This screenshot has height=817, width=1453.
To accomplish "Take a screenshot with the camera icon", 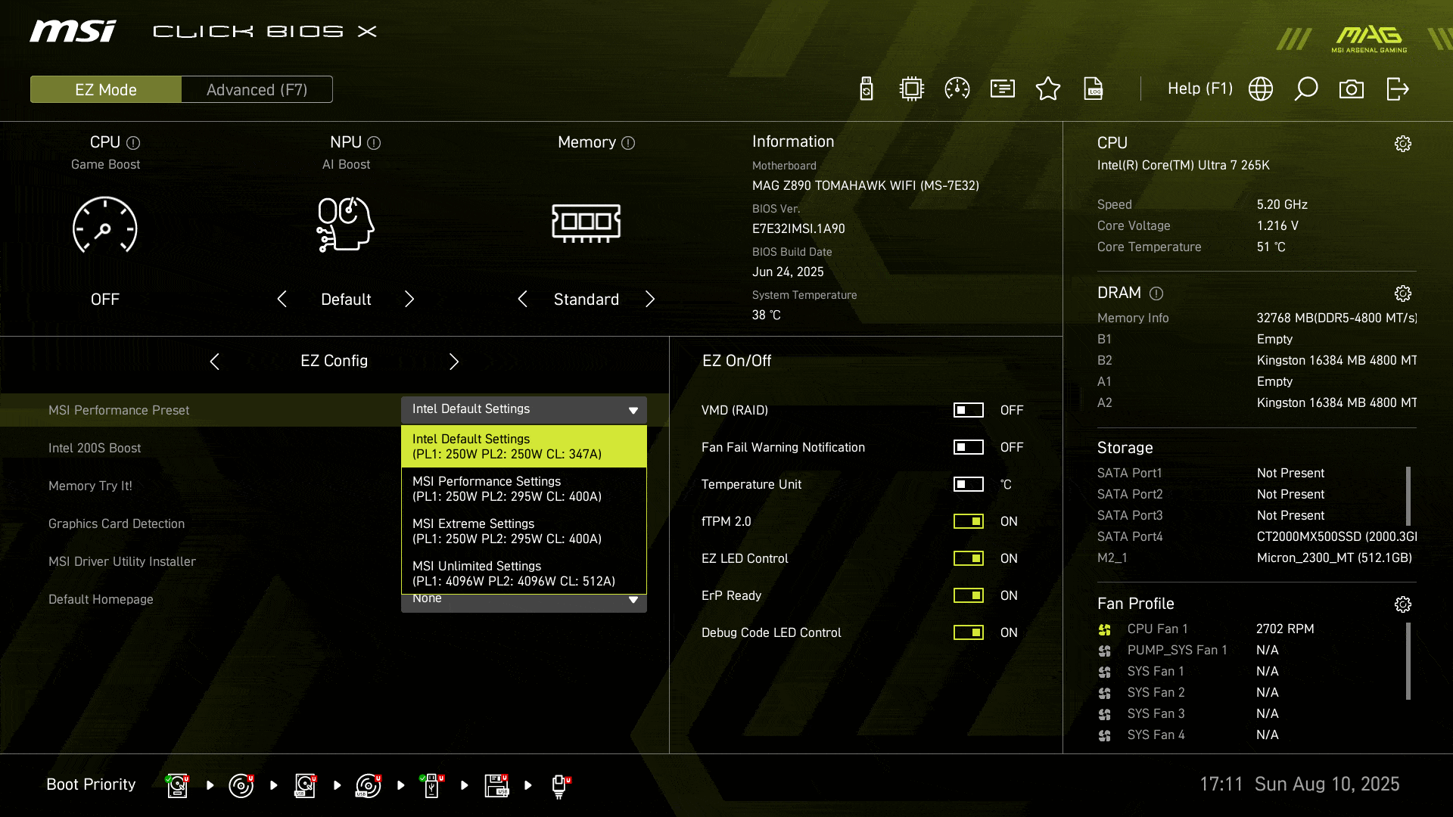I will coord(1352,89).
